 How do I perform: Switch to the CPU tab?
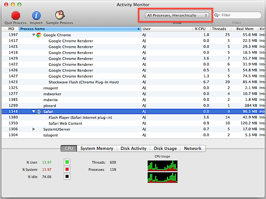click(x=69, y=148)
